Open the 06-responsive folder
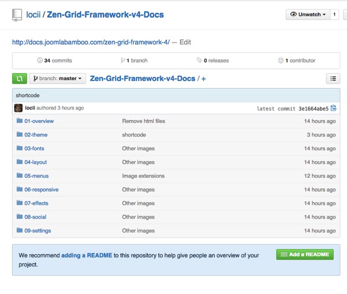347x294 pixels. coord(42,190)
